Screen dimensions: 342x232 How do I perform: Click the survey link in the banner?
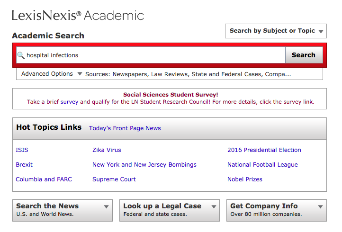click(x=69, y=102)
